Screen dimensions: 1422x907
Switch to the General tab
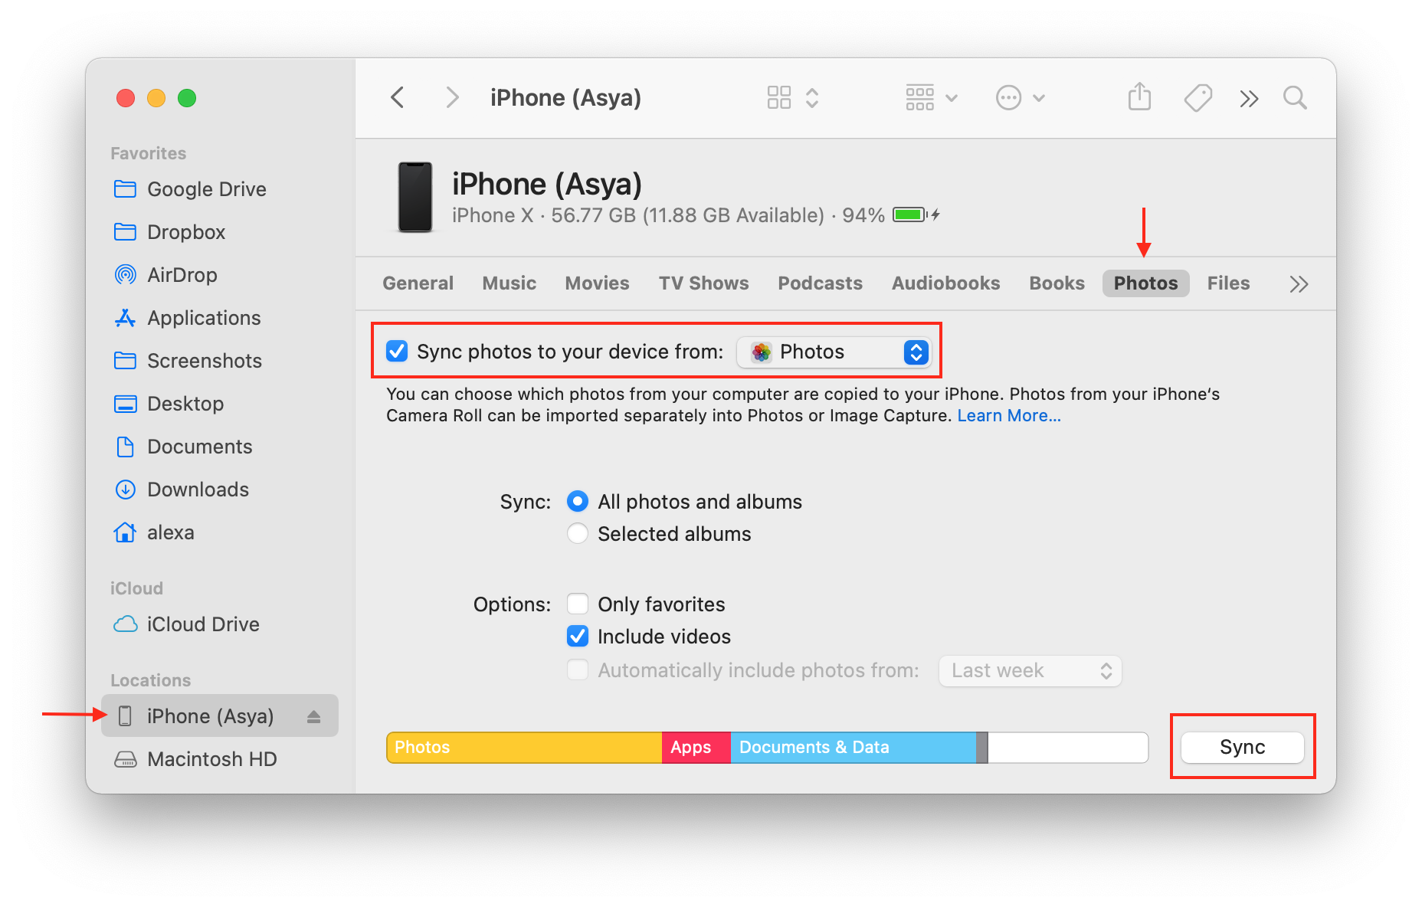pyautogui.click(x=418, y=283)
